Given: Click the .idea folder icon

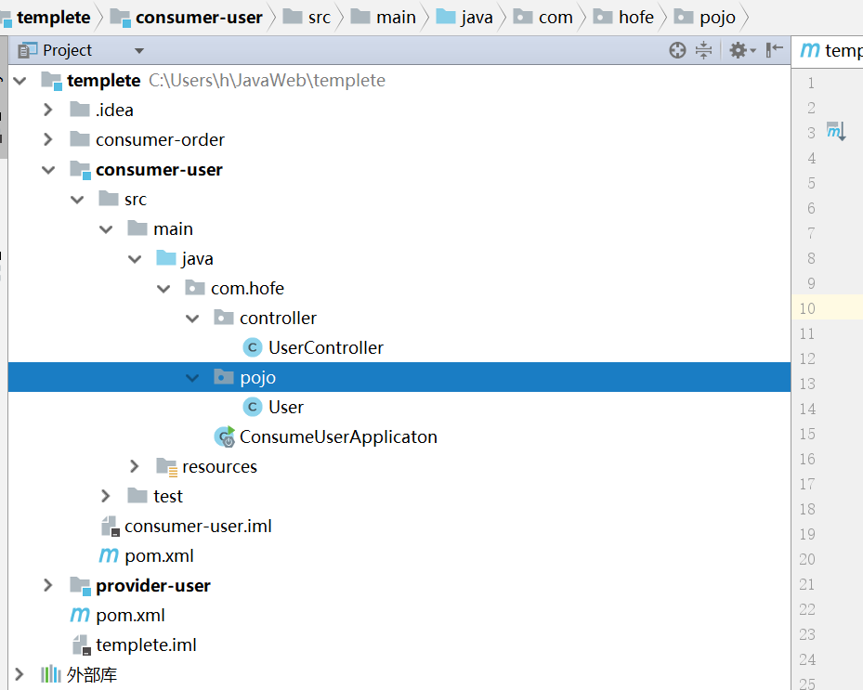Looking at the screenshot, I should [x=80, y=110].
